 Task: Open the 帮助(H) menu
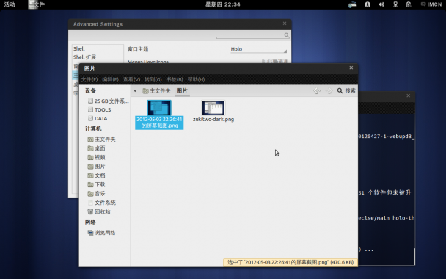[x=196, y=80]
